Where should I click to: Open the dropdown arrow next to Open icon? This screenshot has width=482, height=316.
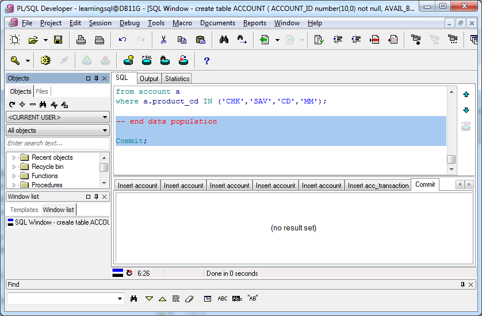pos(45,40)
